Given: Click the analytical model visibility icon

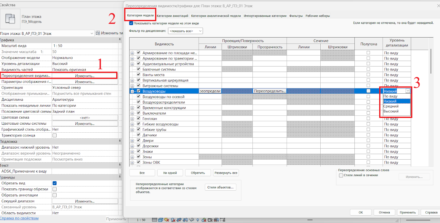Looking at the screenshot, I should [x=216, y=220].
